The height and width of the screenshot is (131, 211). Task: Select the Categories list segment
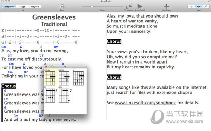click(x=9, y=7)
